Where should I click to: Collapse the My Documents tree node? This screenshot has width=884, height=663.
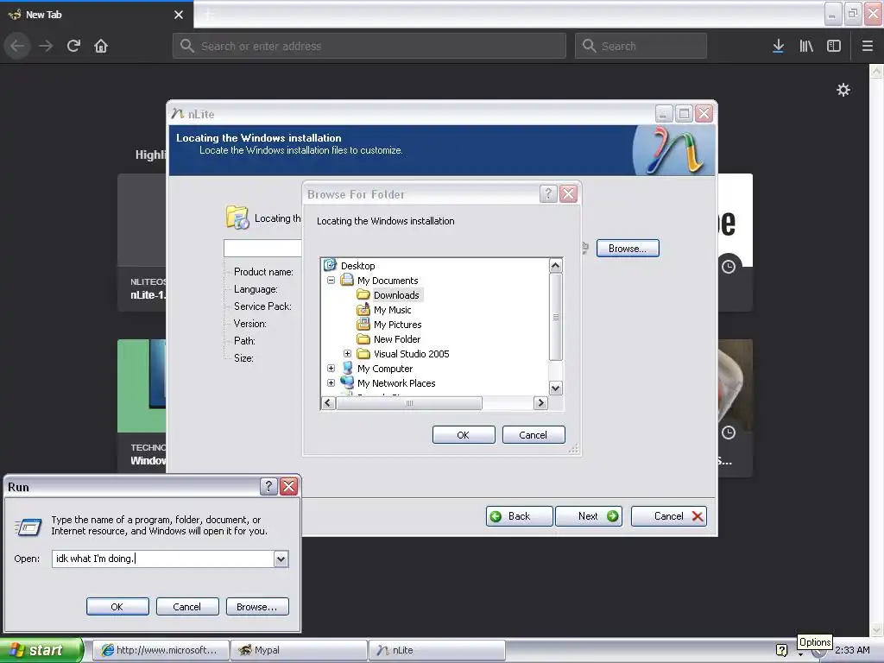331,281
